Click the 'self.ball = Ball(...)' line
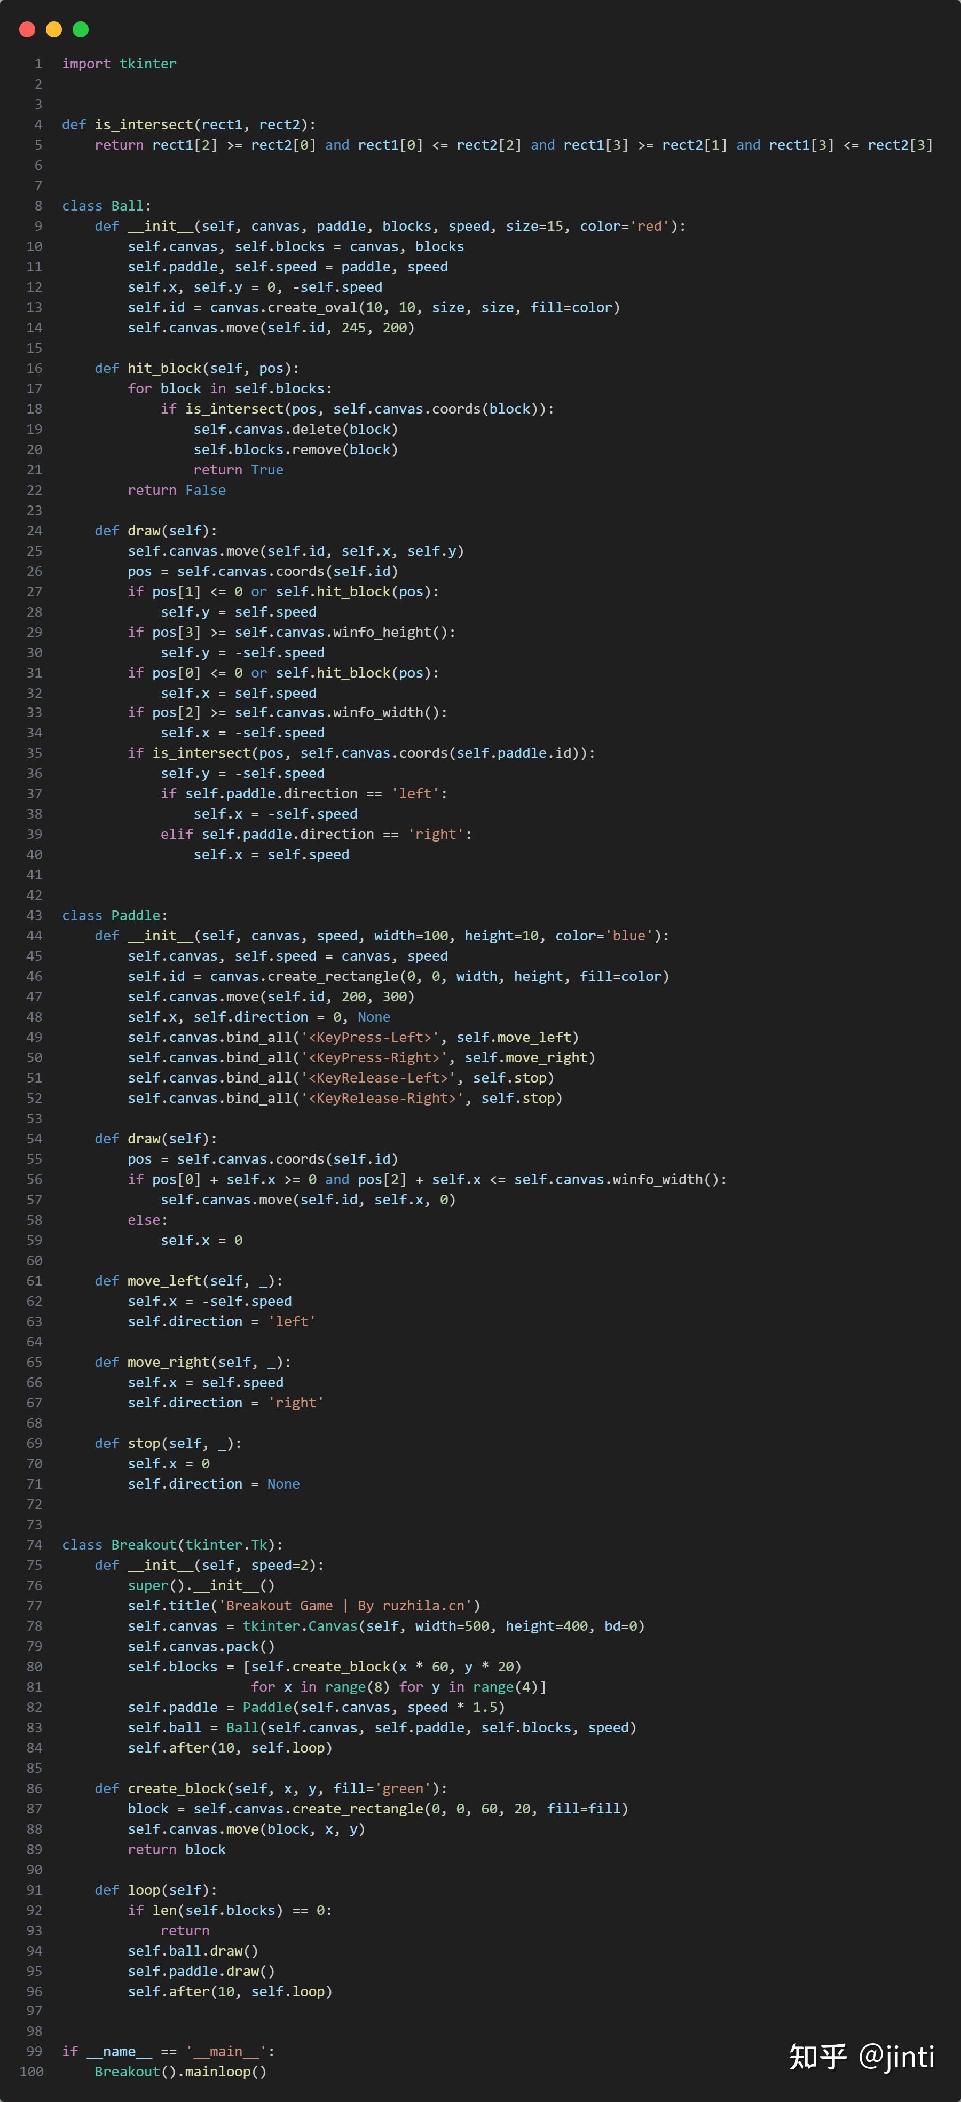 382,1727
